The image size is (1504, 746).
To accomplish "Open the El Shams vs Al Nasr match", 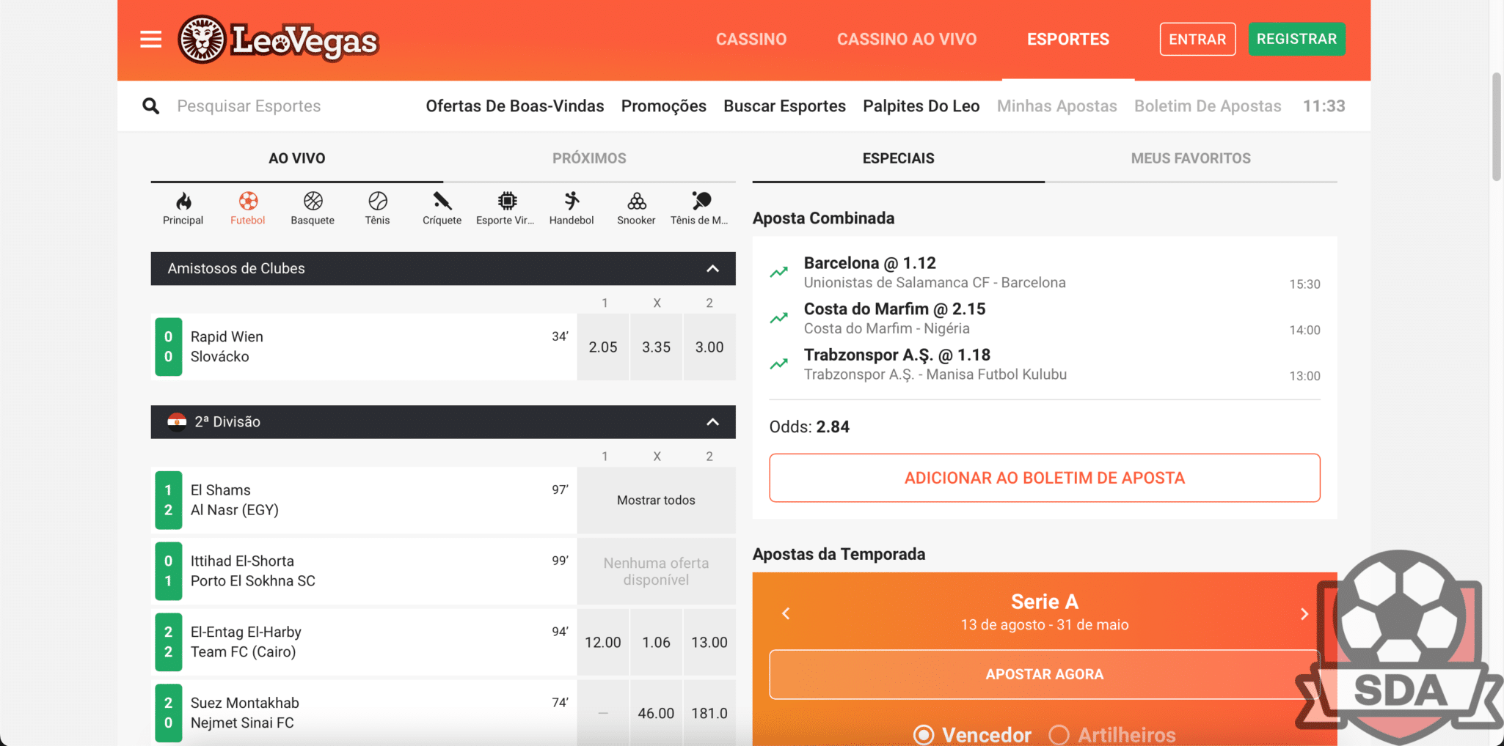I will click(x=364, y=501).
